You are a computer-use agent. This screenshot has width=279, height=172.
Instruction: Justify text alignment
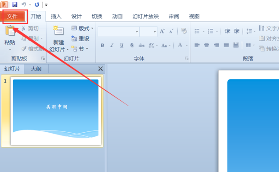coord(226,45)
